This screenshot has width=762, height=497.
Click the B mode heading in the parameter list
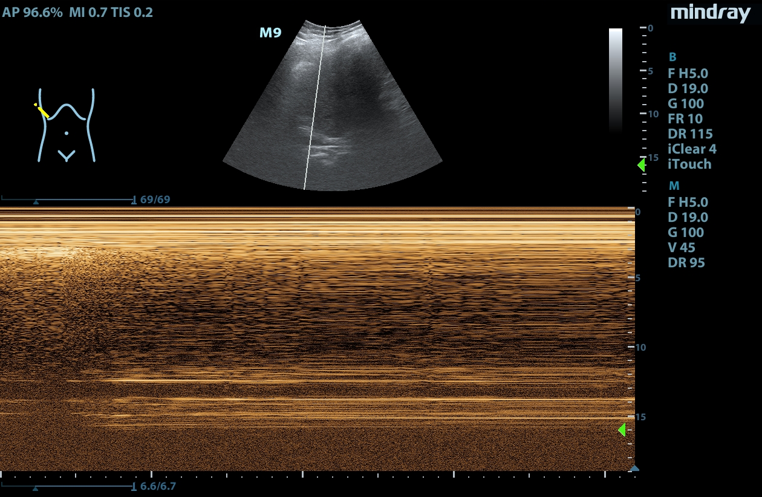[x=672, y=57]
